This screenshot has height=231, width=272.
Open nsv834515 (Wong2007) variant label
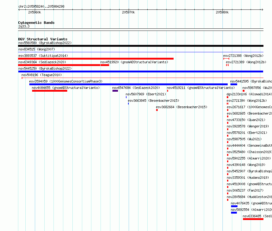[x=37, y=49]
